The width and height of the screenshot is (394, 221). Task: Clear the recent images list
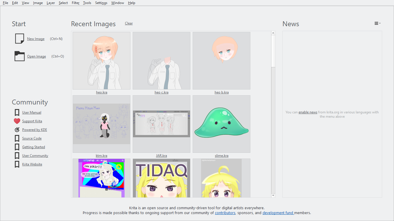129,23
